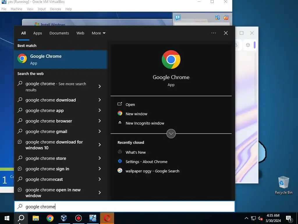Click Chrome icon beside New window
Screen dimensions: 298x224
120,113
